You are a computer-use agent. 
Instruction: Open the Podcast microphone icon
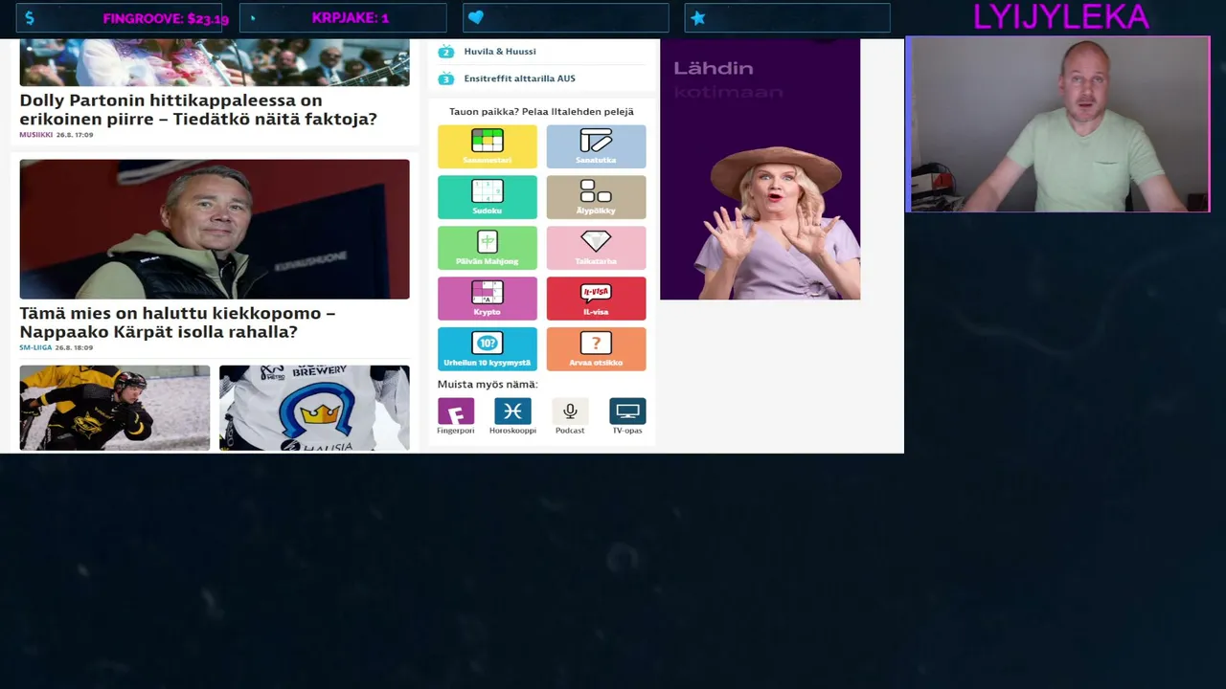point(570,411)
